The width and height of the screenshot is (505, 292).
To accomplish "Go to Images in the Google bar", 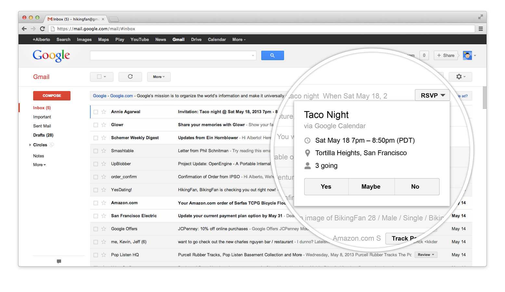I will coord(84,40).
